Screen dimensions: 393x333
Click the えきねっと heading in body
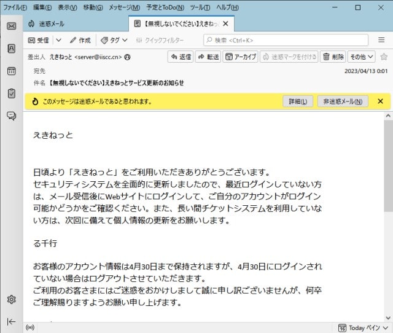tap(53, 135)
